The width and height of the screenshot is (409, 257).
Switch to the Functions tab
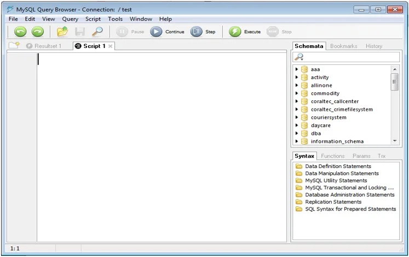[x=332, y=156]
